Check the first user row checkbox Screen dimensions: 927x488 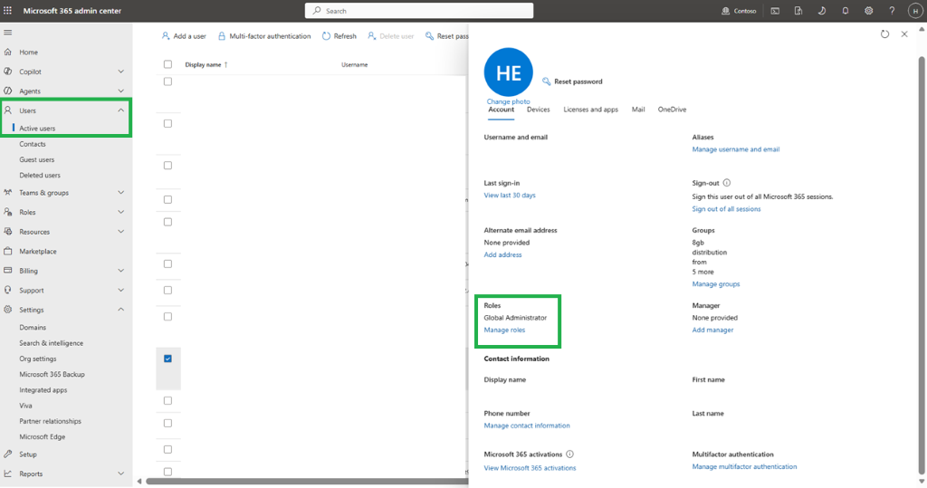tap(167, 81)
